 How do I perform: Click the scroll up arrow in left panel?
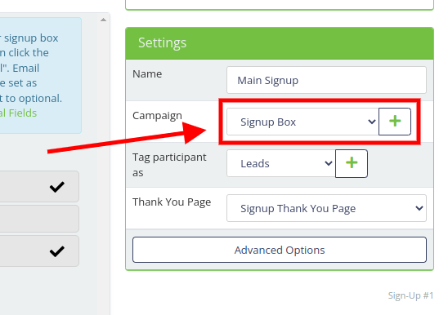pyautogui.click(x=104, y=20)
